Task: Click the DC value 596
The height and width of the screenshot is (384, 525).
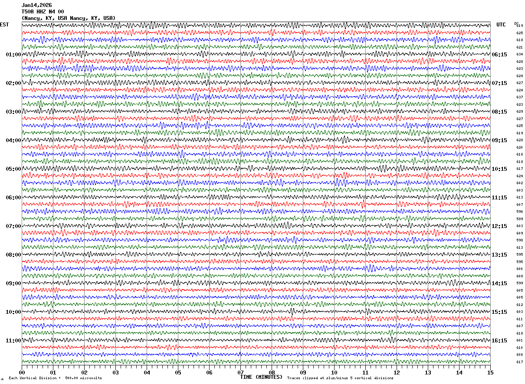Action: point(519,212)
